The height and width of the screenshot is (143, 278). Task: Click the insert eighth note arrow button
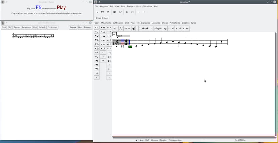tap(103, 40)
